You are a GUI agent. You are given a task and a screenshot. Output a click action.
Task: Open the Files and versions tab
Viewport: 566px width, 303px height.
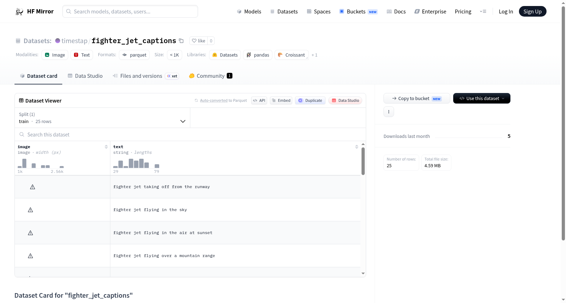coord(146,76)
